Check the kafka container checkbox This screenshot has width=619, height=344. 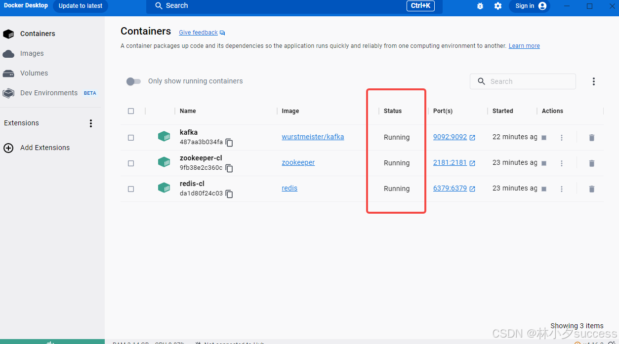pyautogui.click(x=131, y=137)
